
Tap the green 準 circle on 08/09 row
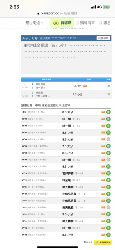109,119
